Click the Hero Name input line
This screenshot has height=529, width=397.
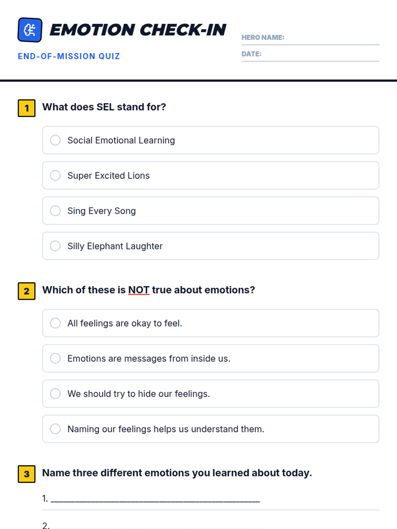coord(310,38)
